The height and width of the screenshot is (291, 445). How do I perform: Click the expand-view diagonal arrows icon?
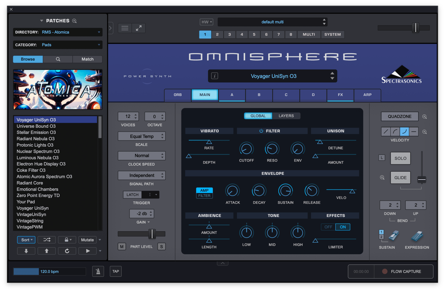[x=139, y=28]
